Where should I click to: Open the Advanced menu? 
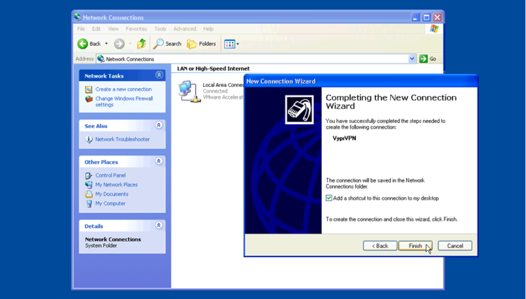tap(185, 29)
